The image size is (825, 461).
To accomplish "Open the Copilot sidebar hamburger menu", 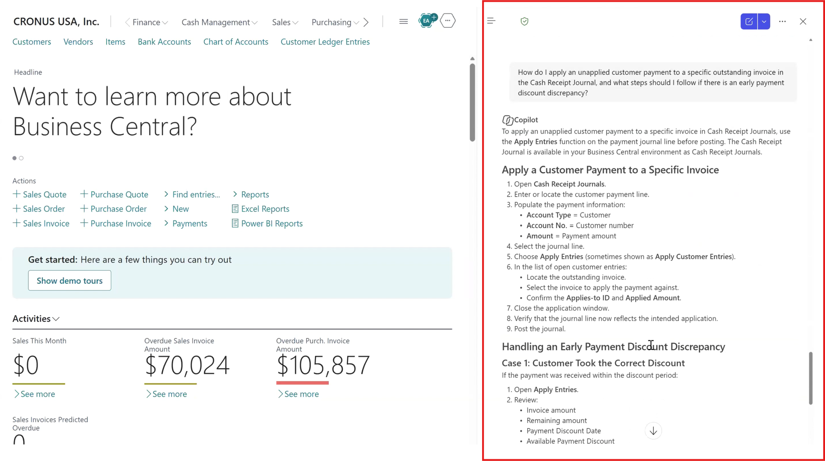I will pyautogui.click(x=491, y=21).
